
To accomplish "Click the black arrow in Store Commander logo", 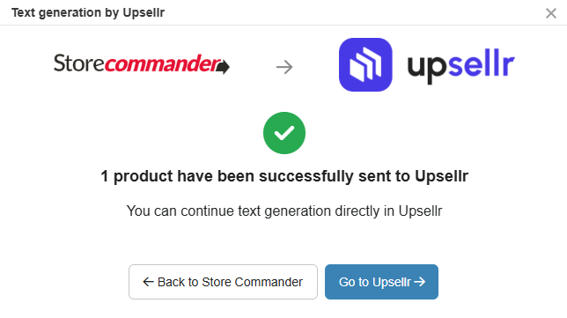I will (223, 67).
